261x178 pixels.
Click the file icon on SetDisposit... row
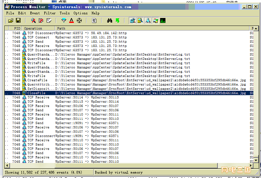(24, 89)
